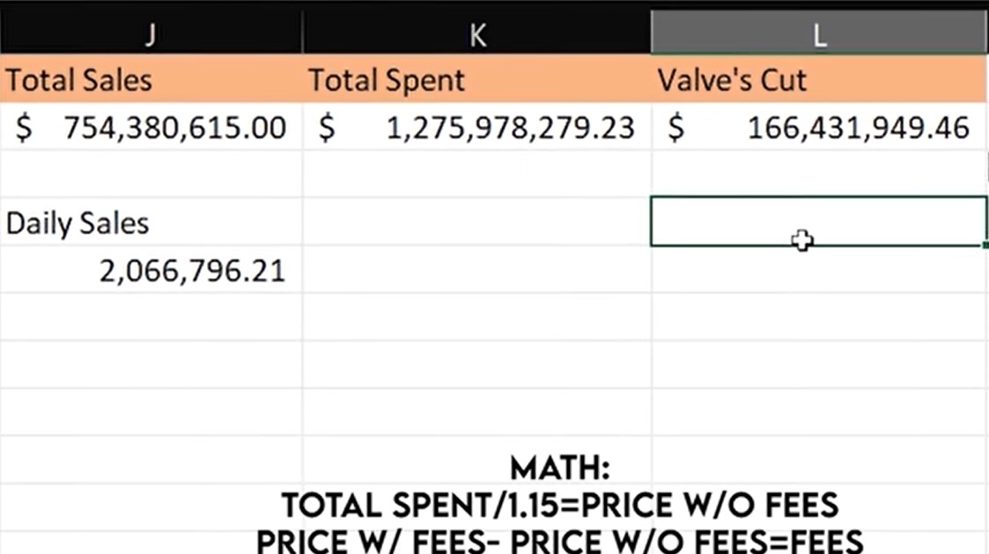
Task: Click the fill handle of the active cell
Action: tap(985, 245)
